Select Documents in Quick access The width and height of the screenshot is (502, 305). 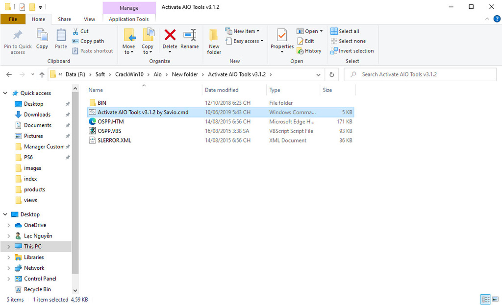point(38,125)
